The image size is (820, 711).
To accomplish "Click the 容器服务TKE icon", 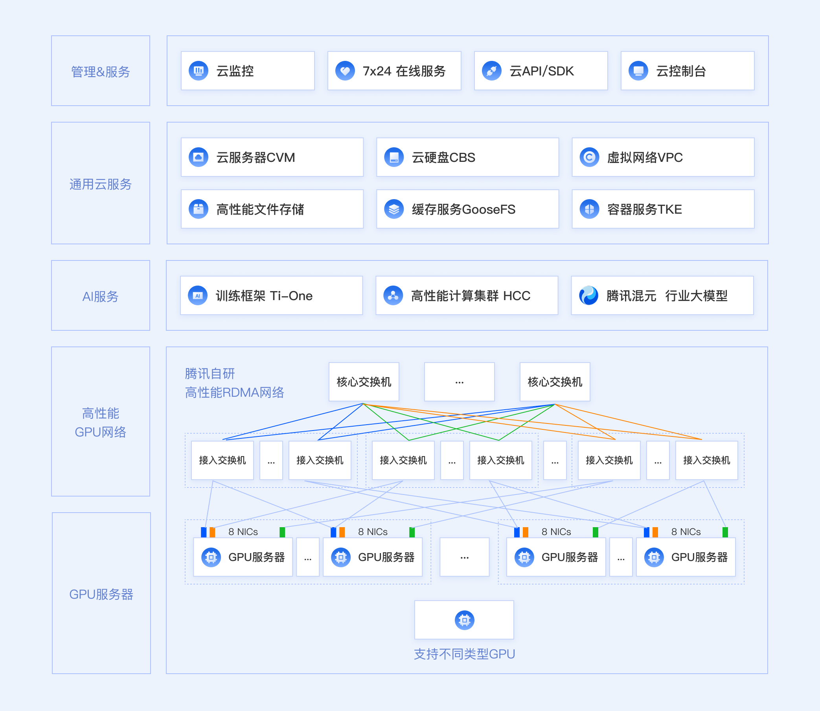I will tap(589, 209).
